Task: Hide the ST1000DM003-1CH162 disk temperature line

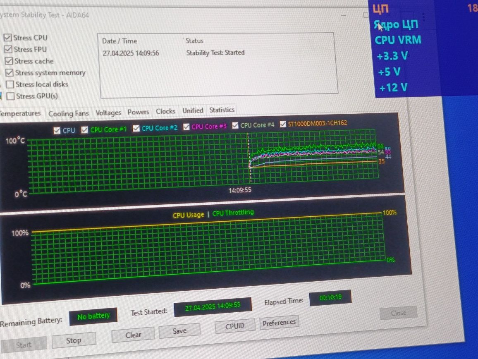Action: coord(283,124)
